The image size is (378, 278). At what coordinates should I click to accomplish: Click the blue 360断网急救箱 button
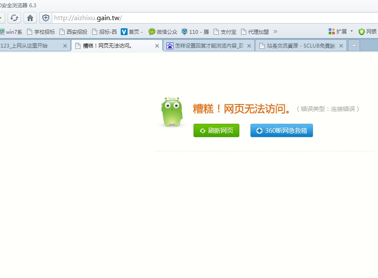pos(281,131)
